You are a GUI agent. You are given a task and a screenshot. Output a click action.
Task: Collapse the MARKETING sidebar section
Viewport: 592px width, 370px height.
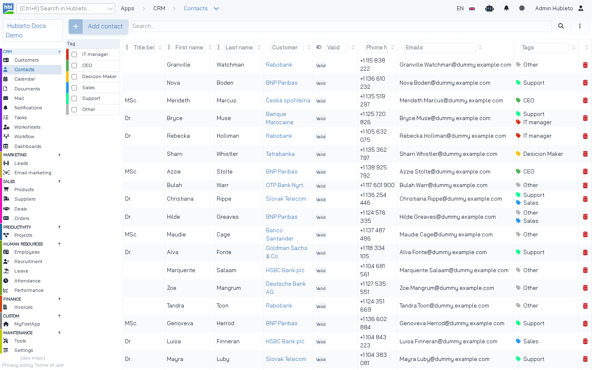click(60, 155)
